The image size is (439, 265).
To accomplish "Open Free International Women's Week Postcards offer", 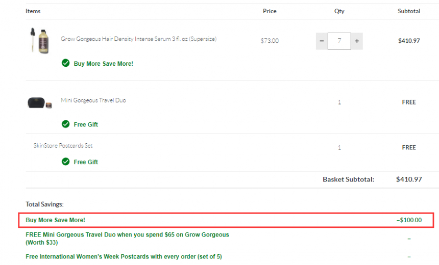I will click(124, 257).
